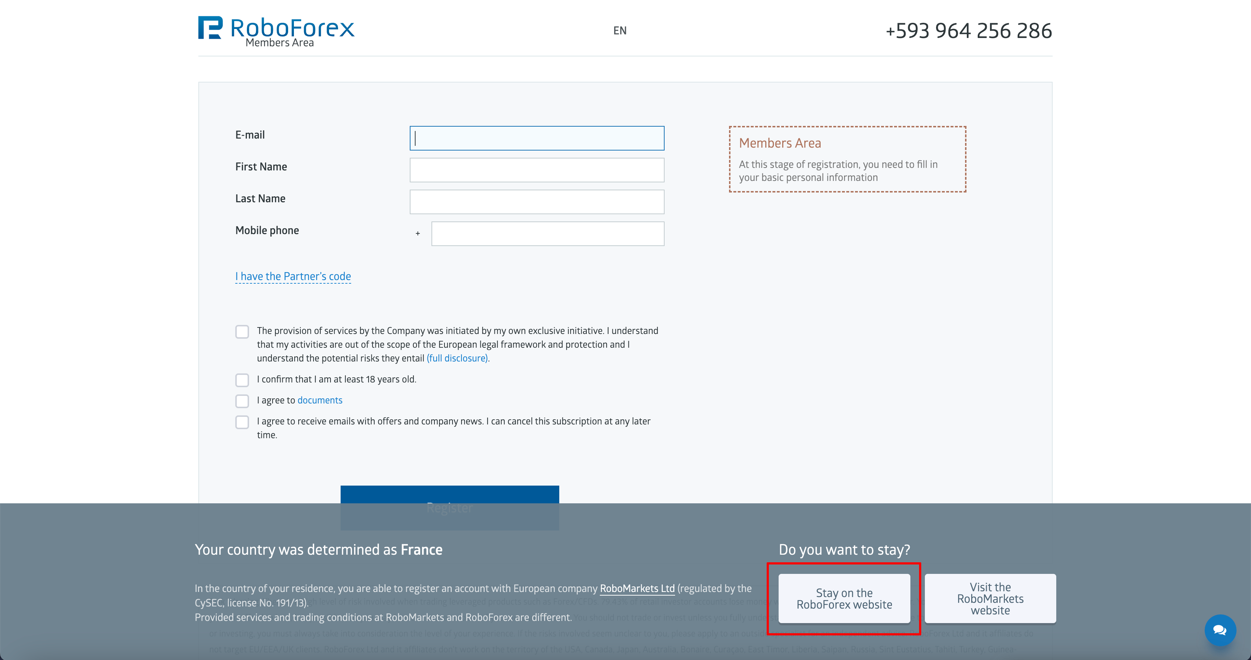This screenshot has width=1251, height=660.
Task: Click the Mobile phone label
Action: click(267, 230)
